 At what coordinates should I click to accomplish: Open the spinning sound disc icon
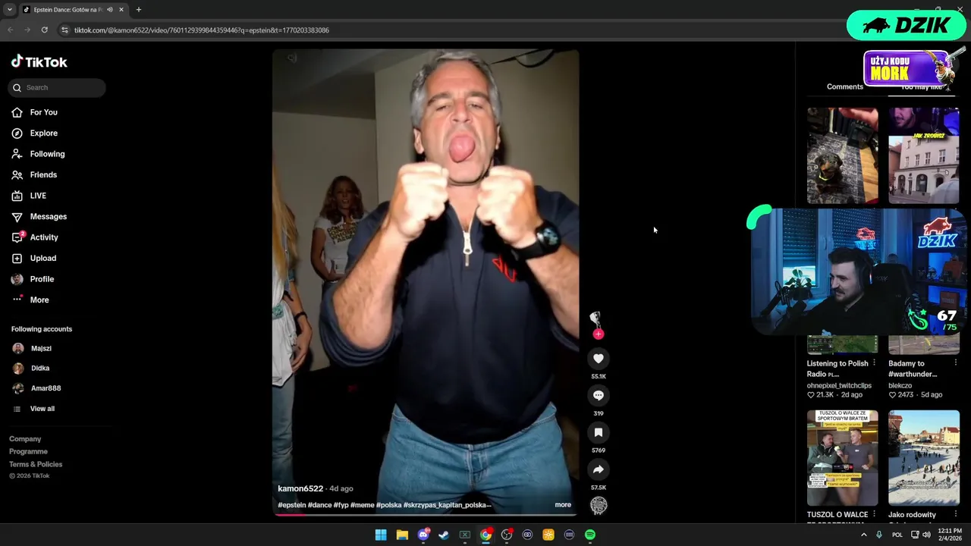tap(599, 506)
